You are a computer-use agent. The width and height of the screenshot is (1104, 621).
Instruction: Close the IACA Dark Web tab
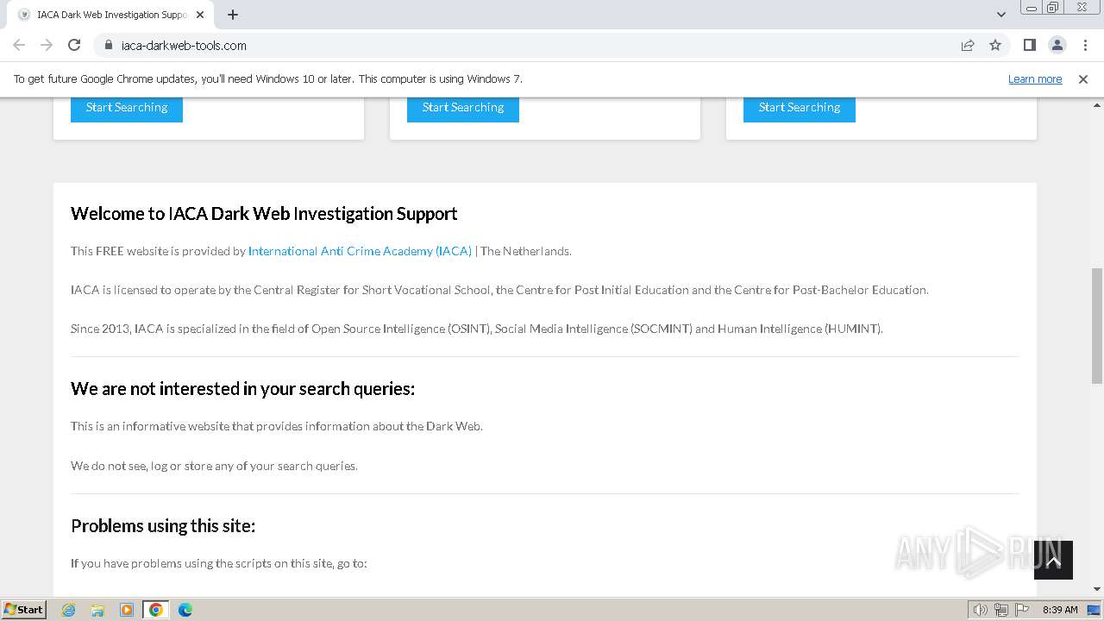tap(200, 15)
